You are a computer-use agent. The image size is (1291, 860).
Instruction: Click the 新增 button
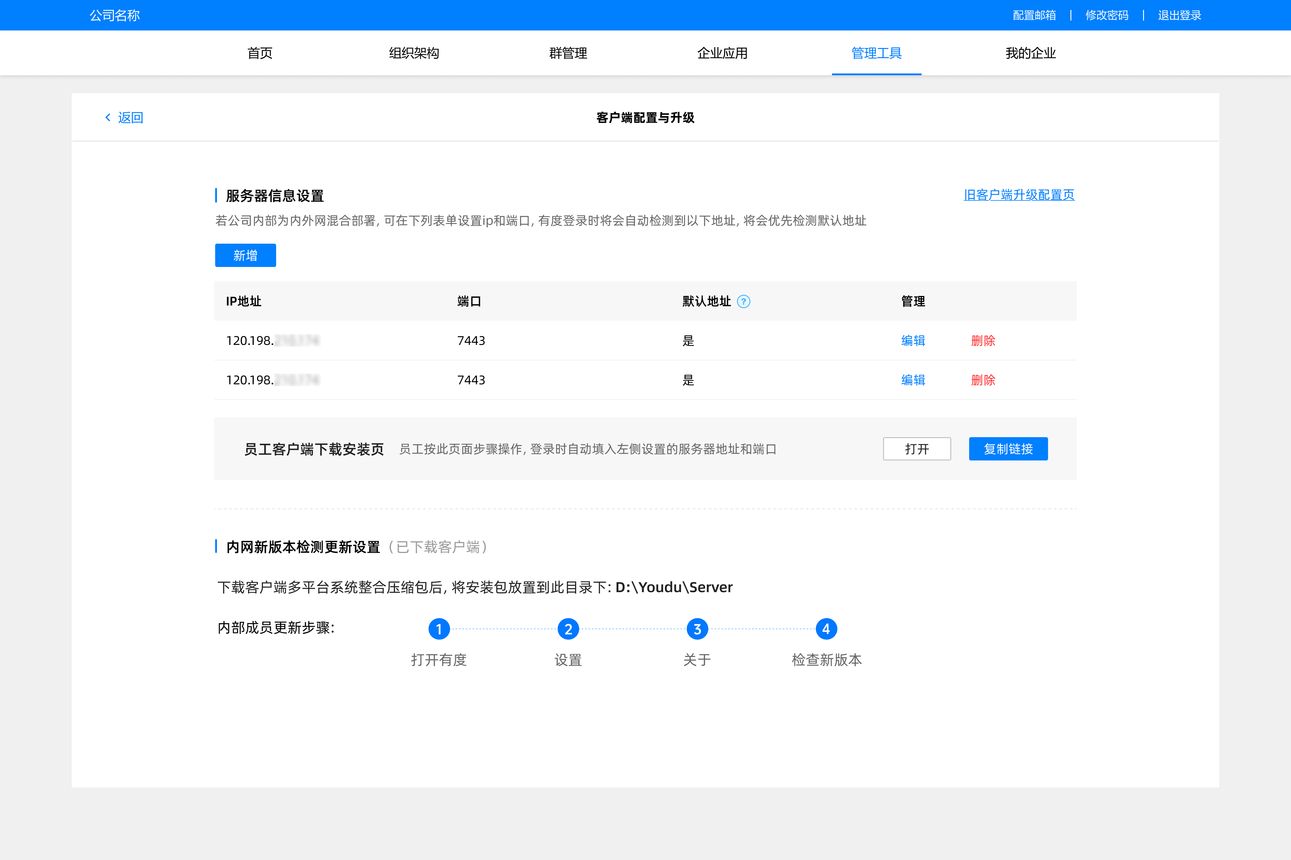(x=245, y=255)
